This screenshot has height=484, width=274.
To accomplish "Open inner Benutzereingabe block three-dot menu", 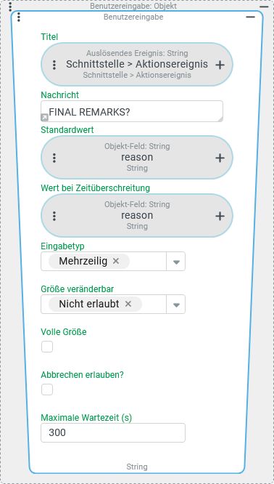I will pos(19,17).
